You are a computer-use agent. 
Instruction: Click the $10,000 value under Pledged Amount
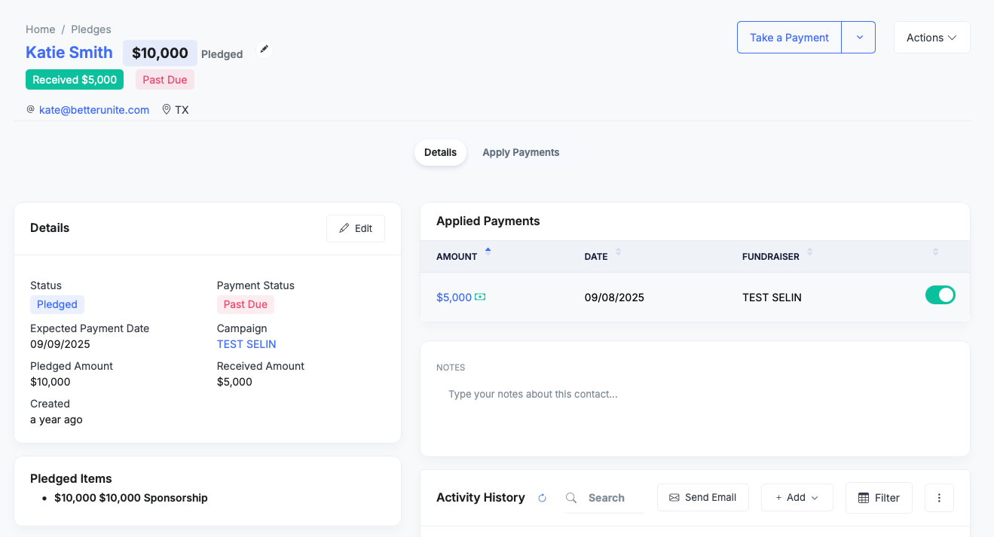(50, 382)
